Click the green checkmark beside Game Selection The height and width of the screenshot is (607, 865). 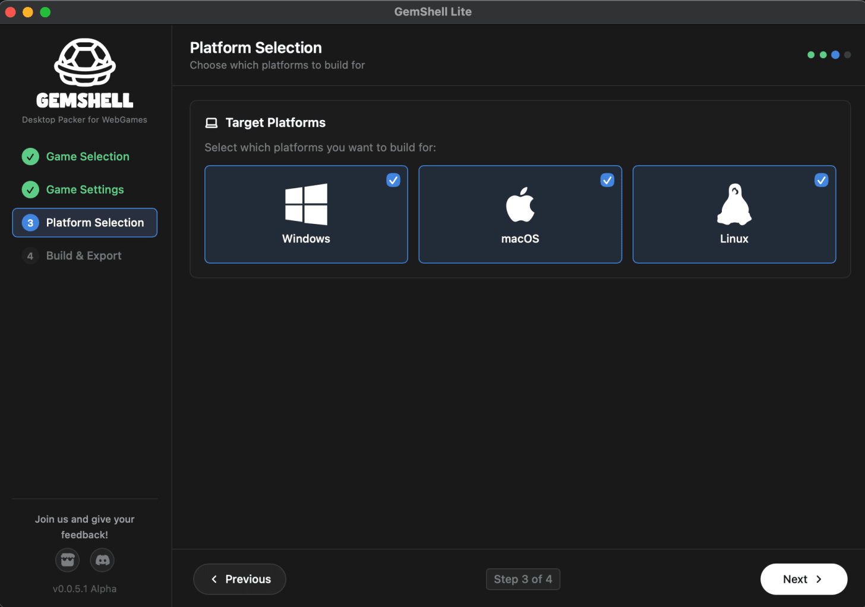30,157
